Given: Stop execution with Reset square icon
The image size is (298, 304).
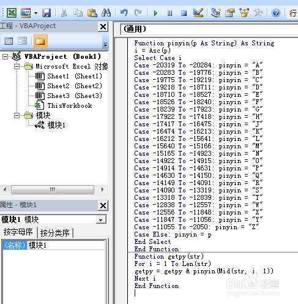Looking at the screenshot, I should point(184,13).
